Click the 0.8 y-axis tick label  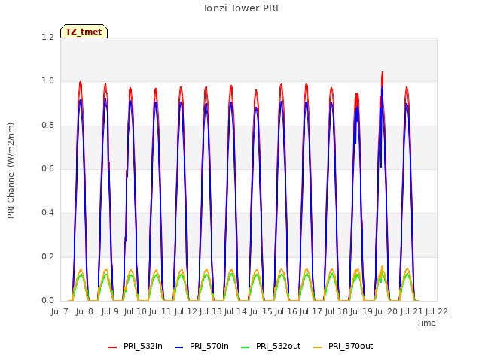click(x=47, y=125)
